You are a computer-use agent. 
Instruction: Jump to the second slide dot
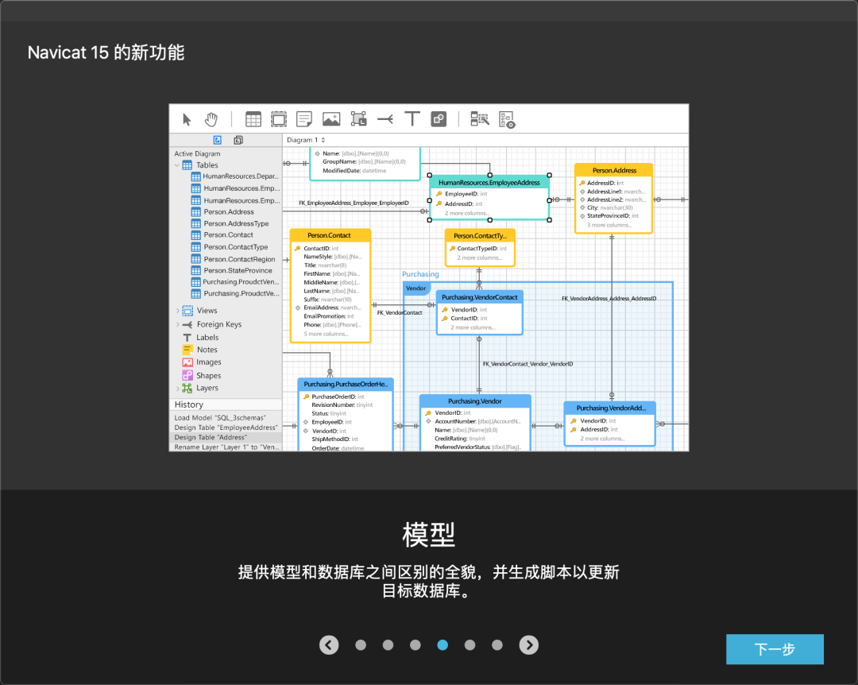coord(388,645)
